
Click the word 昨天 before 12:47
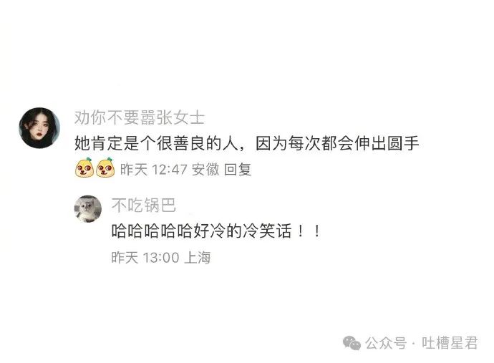click(x=134, y=170)
